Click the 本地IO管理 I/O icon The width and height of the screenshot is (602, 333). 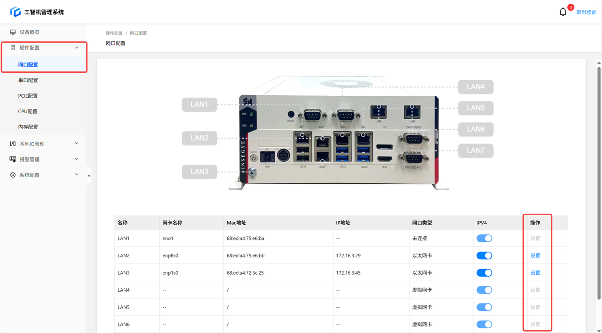tap(13, 144)
